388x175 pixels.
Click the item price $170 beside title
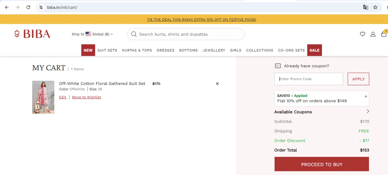pyautogui.click(x=156, y=84)
